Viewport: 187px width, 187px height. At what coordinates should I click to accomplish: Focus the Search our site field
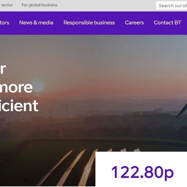click(x=171, y=5)
